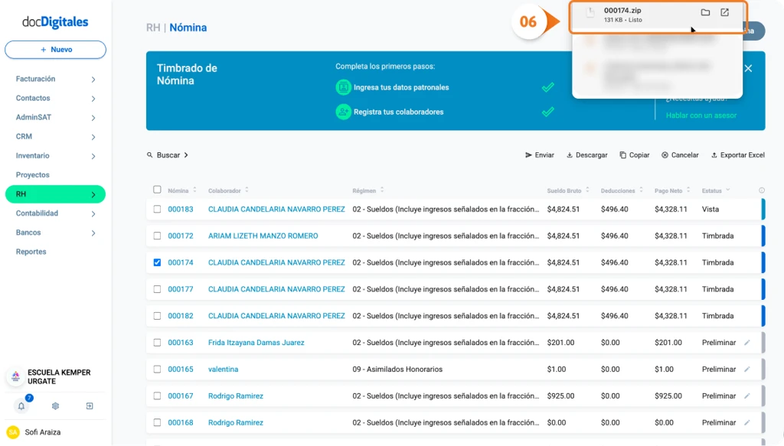This screenshot has height=446, width=784.
Task: Open payroll number 000183 link
Action: tap(181, 210)
